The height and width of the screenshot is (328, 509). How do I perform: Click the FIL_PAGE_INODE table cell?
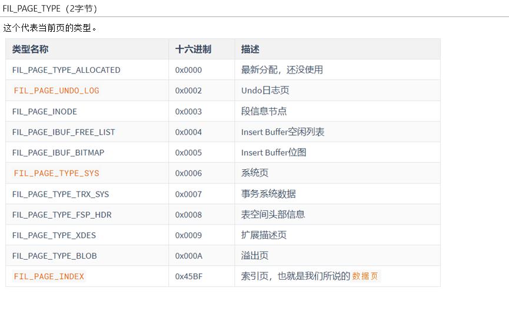click(45, 112)
